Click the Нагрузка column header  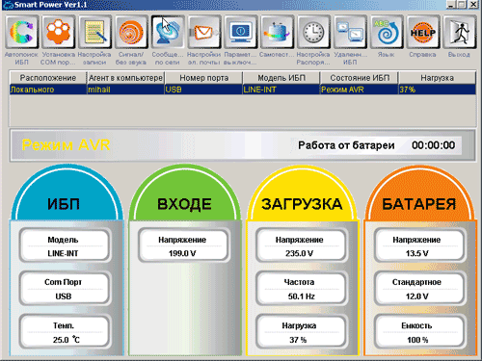[437, 78]
